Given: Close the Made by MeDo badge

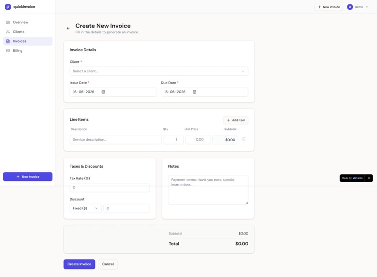Looking at the screenshot, I should (x=369, y=178).
